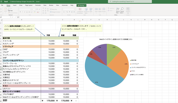This screenshot has height=103, width=178.
Task: Click the Align Right icon
Action: coord(48,11)
